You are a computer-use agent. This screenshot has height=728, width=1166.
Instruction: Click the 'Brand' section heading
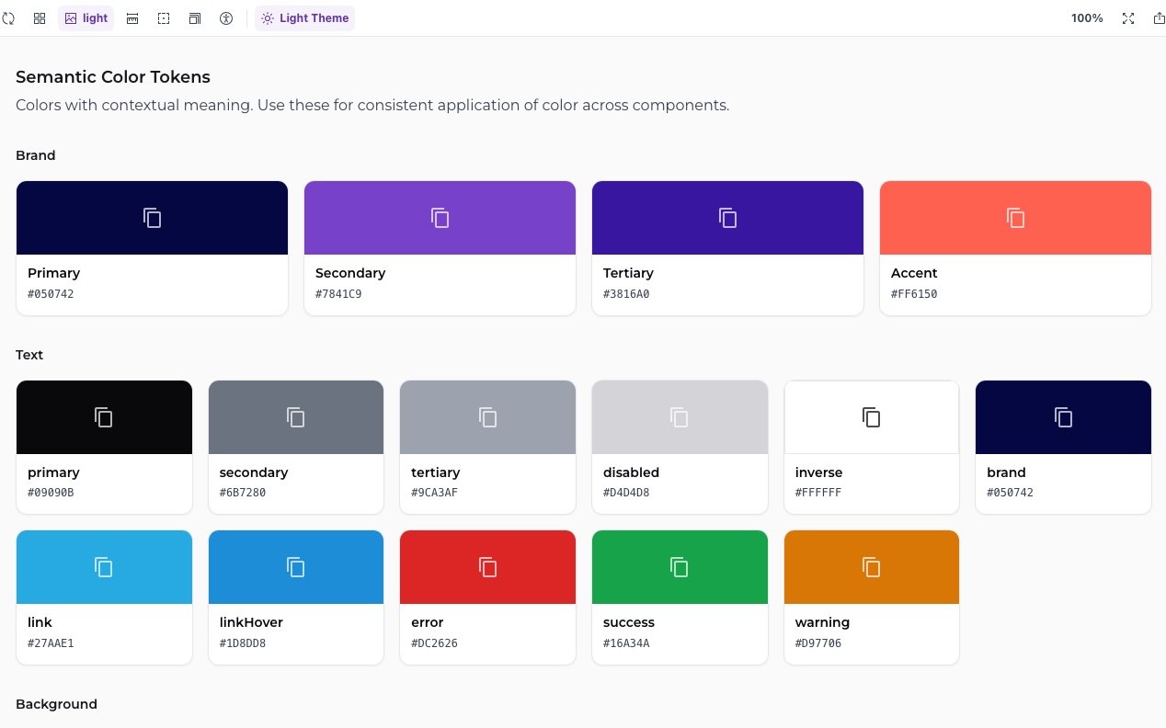[x=36, y=155]
